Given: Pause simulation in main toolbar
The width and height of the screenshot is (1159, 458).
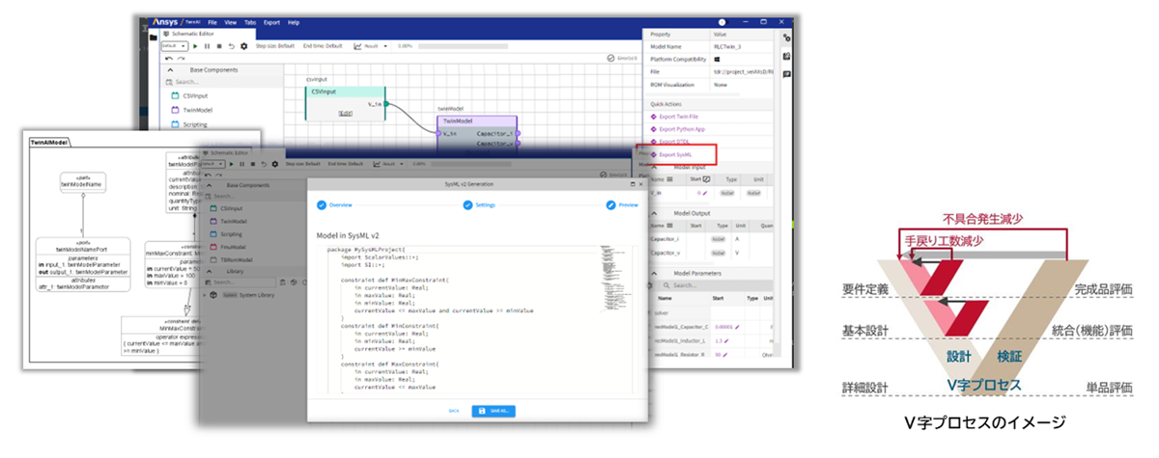Looking at the screenshot, I should [208, 45].
